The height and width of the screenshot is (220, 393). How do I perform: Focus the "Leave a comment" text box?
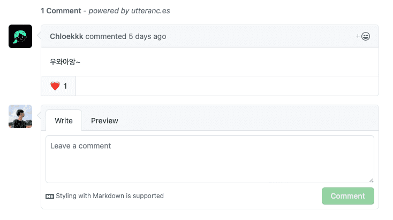tap(209, 159)
